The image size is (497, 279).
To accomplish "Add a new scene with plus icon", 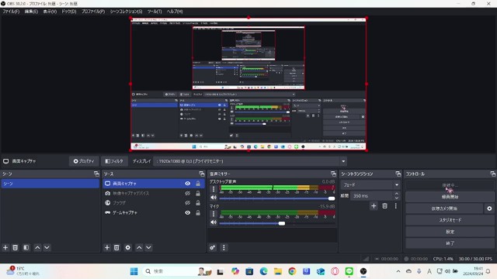I will (5, 247).
